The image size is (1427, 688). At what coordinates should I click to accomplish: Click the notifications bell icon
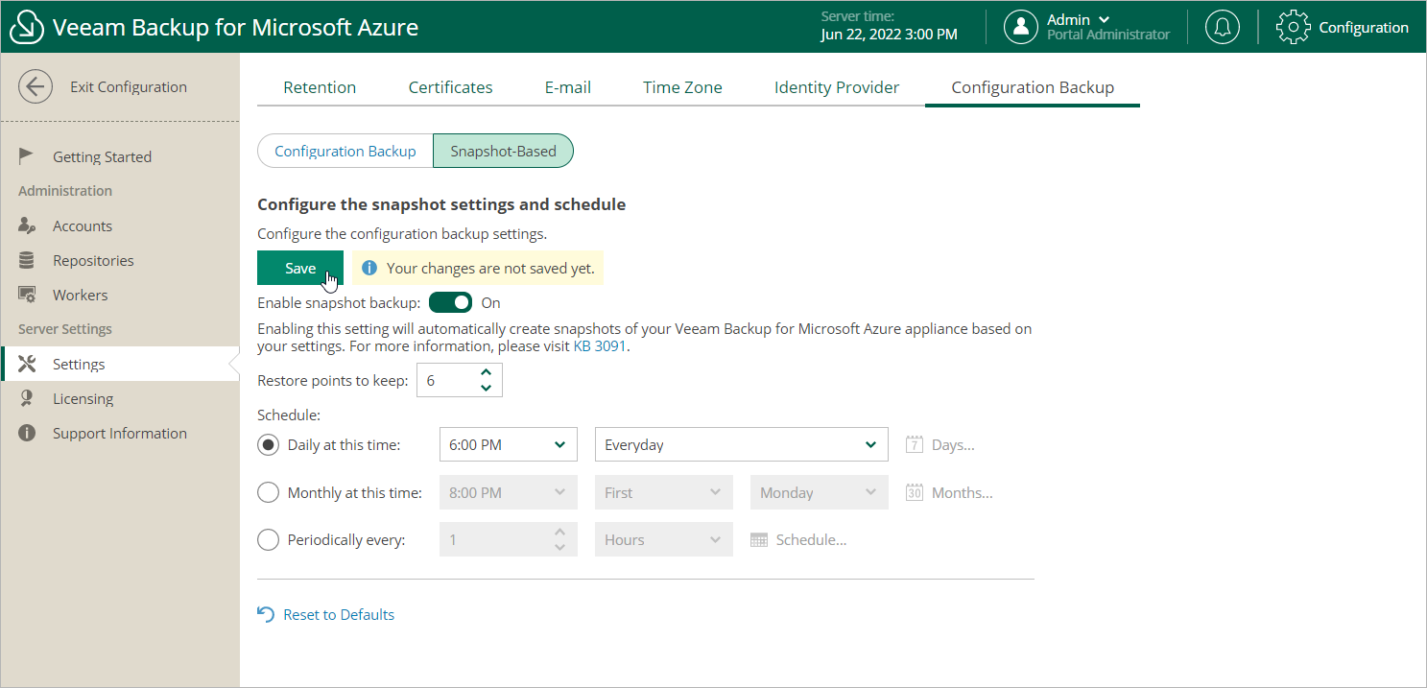[1222, 27]
